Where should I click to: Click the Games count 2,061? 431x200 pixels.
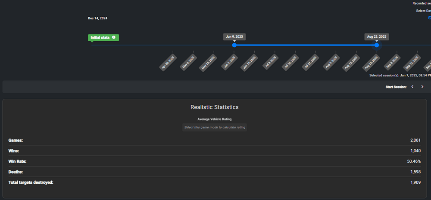tap(415, 140)
